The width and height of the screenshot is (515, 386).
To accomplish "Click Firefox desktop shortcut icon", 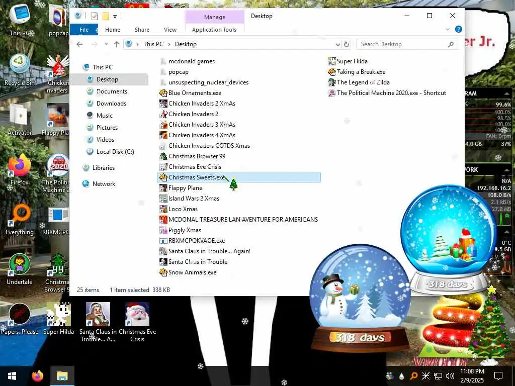I will click(20, 165).
